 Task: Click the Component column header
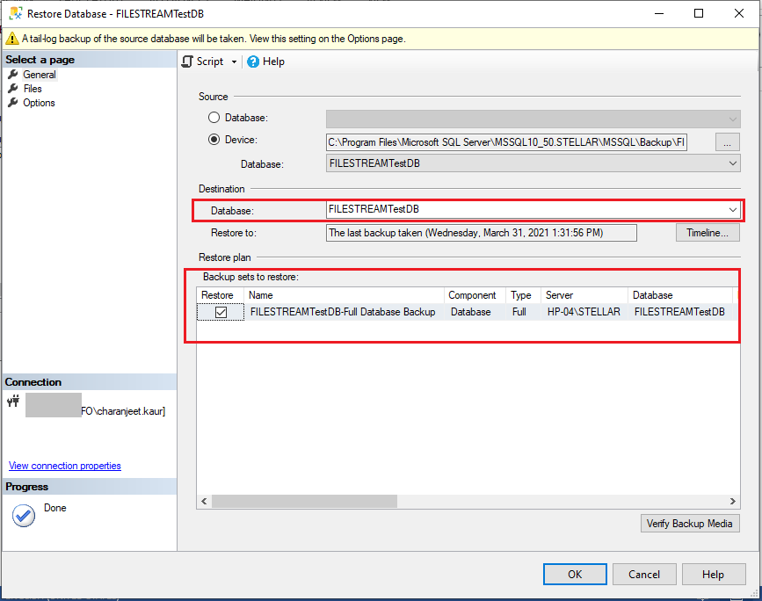475,295
